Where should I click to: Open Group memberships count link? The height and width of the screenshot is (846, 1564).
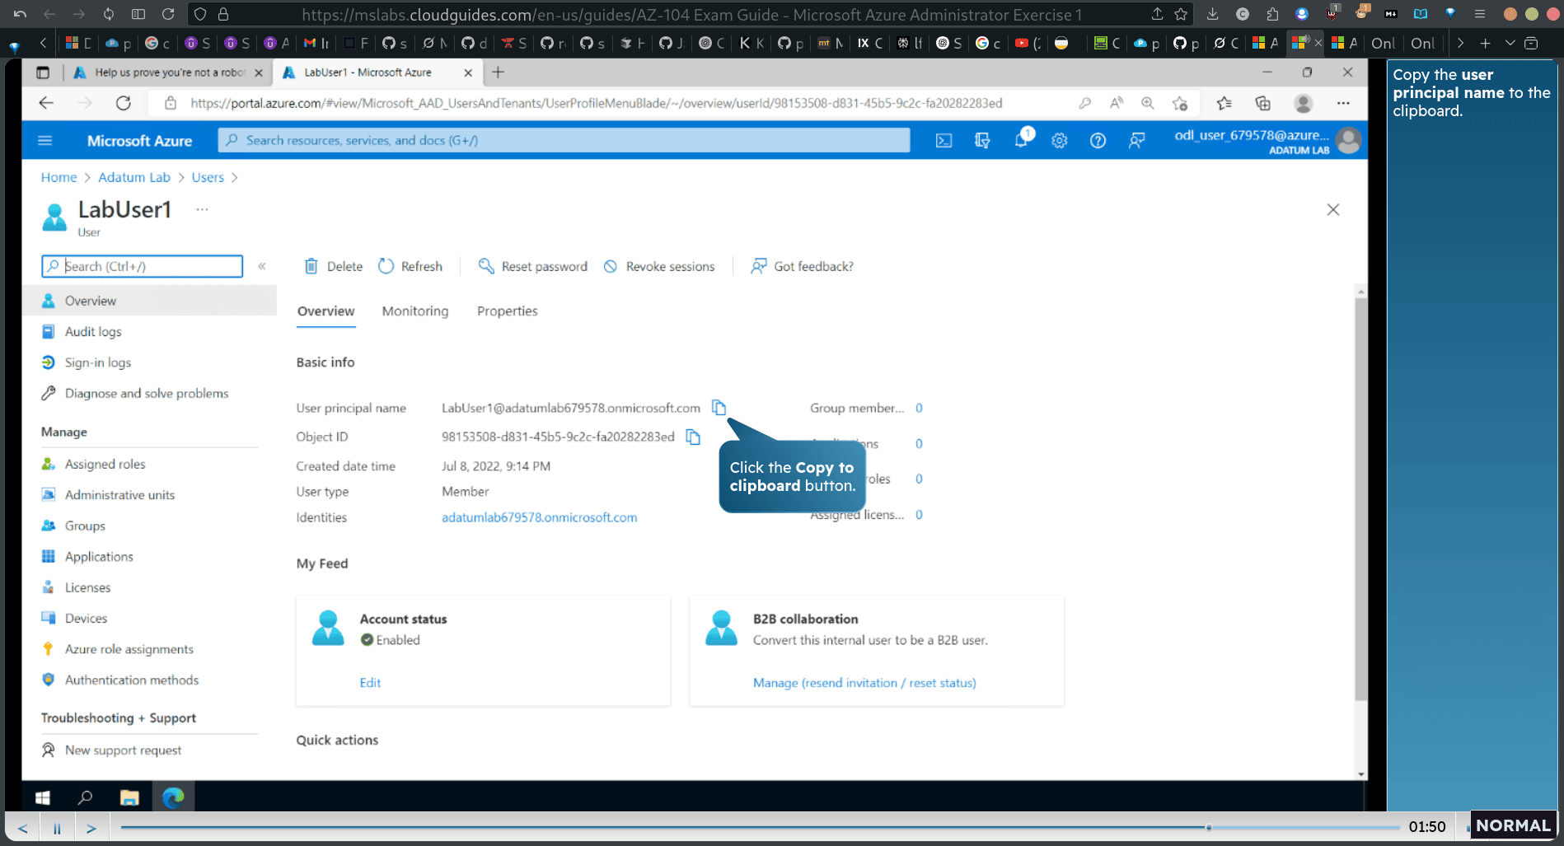(x=919, y=408)
